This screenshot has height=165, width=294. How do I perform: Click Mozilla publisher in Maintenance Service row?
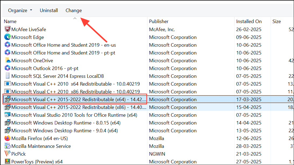[157, 146]
